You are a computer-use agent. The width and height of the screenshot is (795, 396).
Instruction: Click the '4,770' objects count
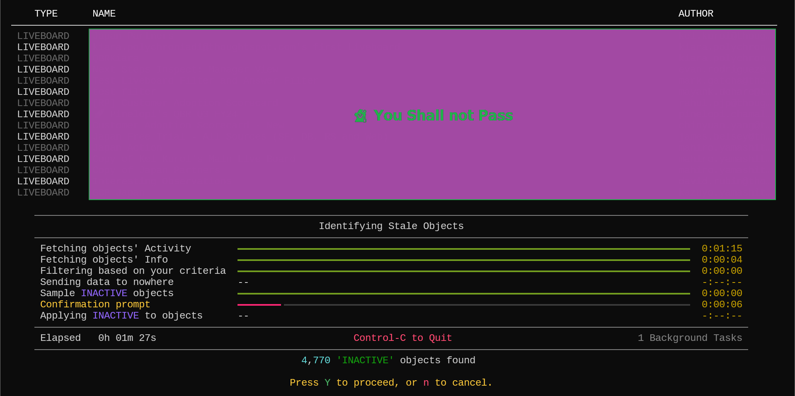[316, 360]
